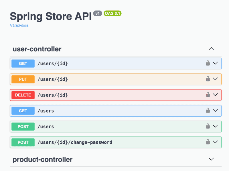
Task: Click the lock icon beside GET /users
Action: [x=208, y=111]
